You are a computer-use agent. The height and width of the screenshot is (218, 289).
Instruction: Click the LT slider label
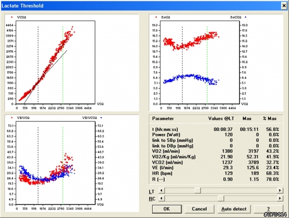click(x=152, y=192)
